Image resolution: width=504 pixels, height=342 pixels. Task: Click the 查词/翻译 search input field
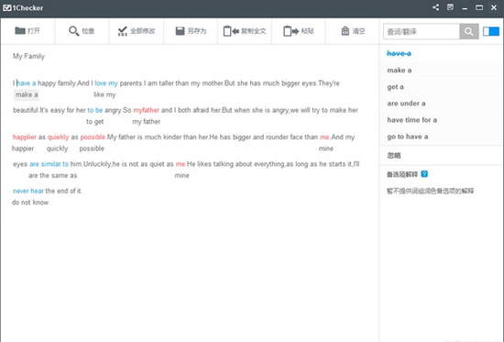(422, 31)
